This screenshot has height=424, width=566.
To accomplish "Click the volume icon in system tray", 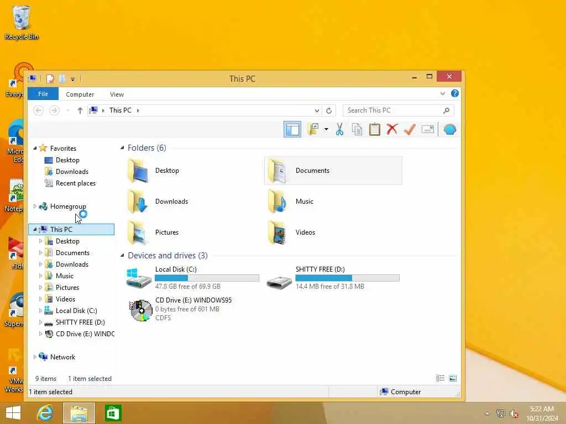I will pos(513,414).
